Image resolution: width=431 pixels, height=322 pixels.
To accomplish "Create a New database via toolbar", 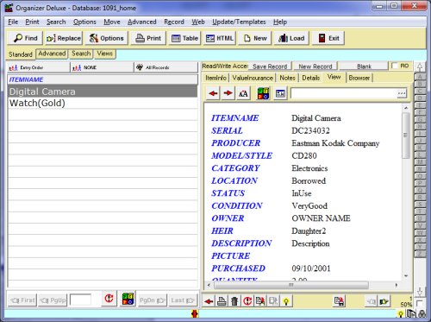I will [255, 38].
